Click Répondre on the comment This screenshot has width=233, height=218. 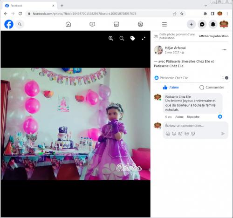pyautogui.click(x=193, y=117)
